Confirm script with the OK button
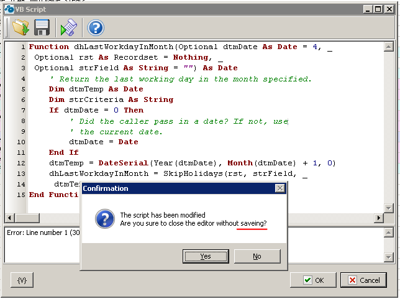Screen dimensions: 400x299 coord(314,280)
